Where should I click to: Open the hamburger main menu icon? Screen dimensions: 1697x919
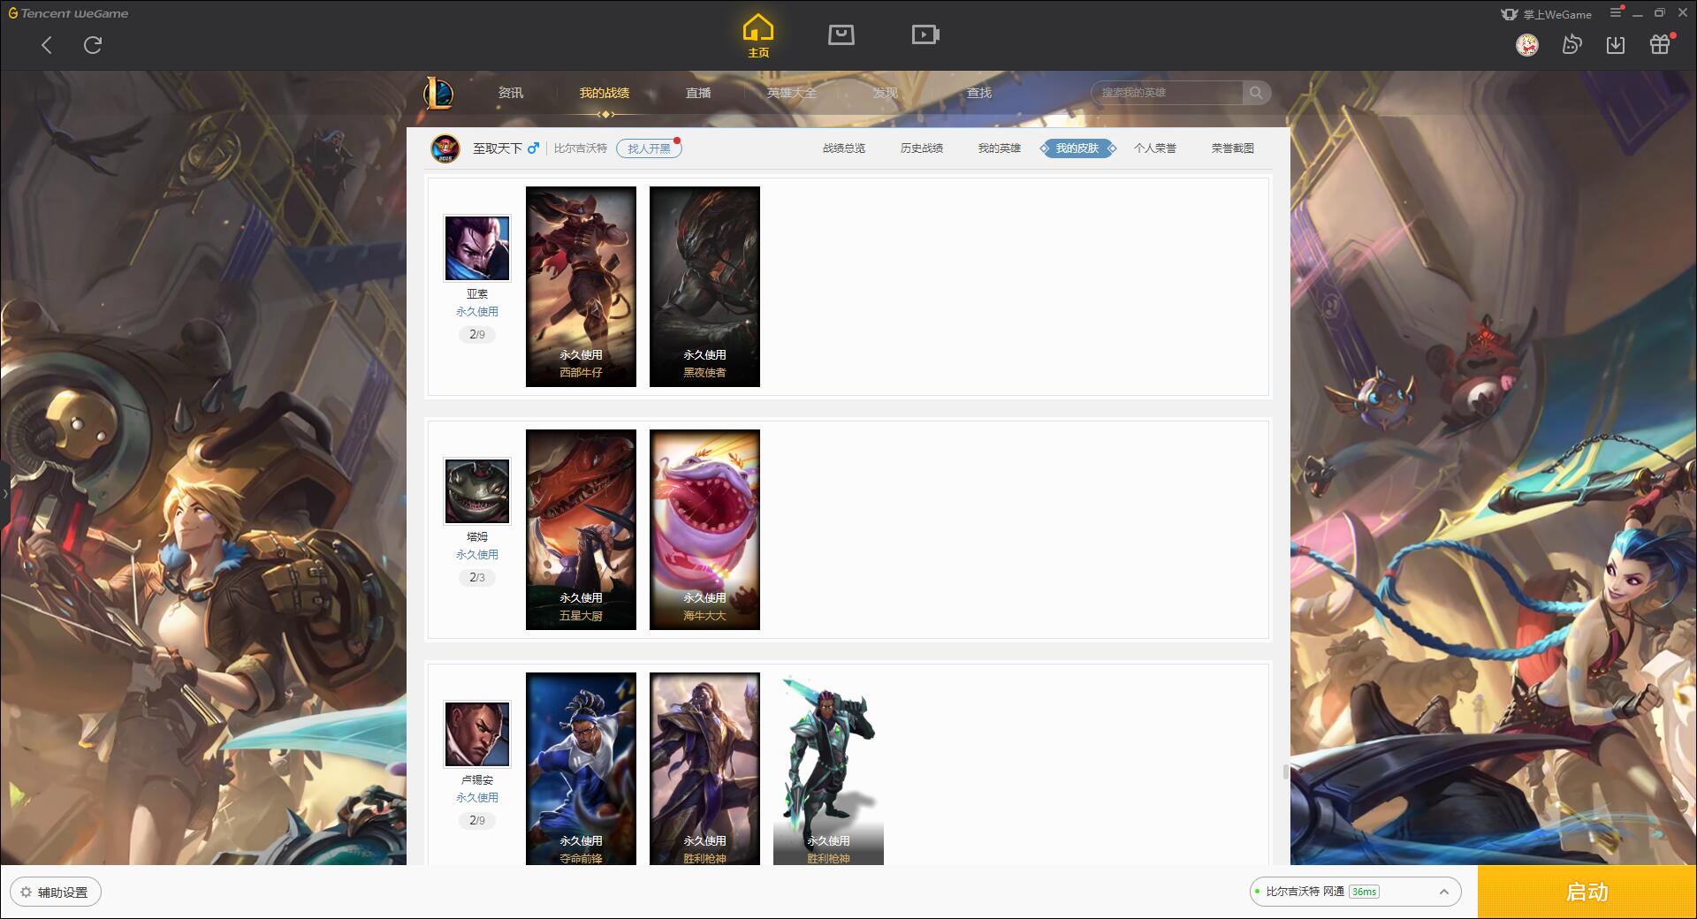tap(1616, 12)
